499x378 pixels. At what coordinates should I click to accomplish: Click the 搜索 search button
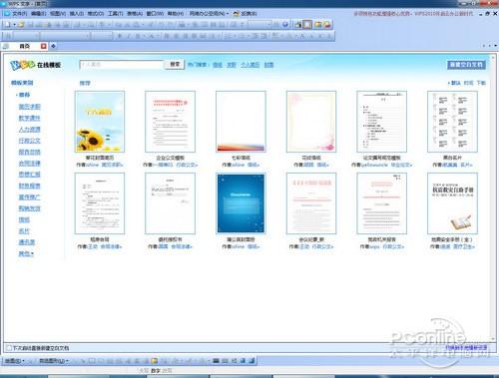point(175,64)
